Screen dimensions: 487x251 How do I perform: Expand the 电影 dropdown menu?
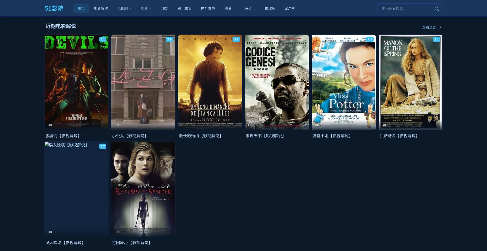146,8
